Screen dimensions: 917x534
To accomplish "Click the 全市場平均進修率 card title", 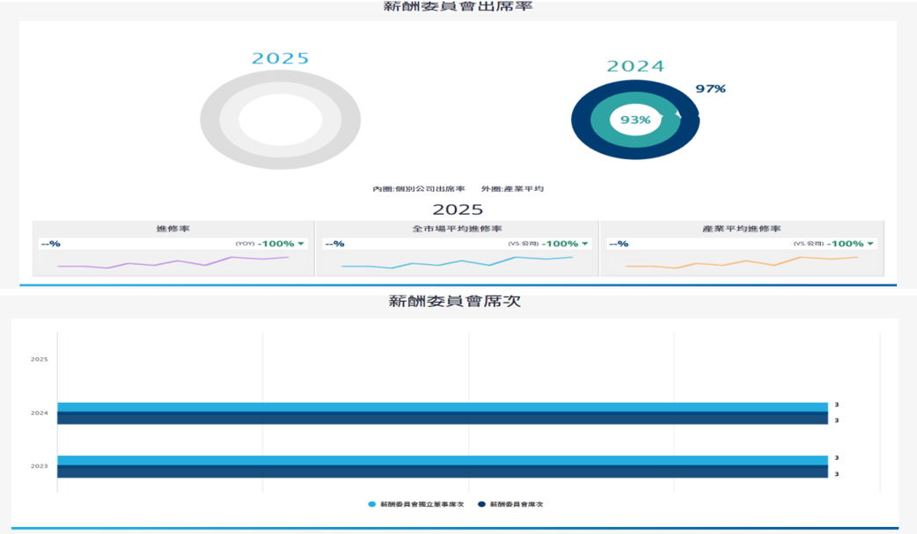I will point(457,229).
